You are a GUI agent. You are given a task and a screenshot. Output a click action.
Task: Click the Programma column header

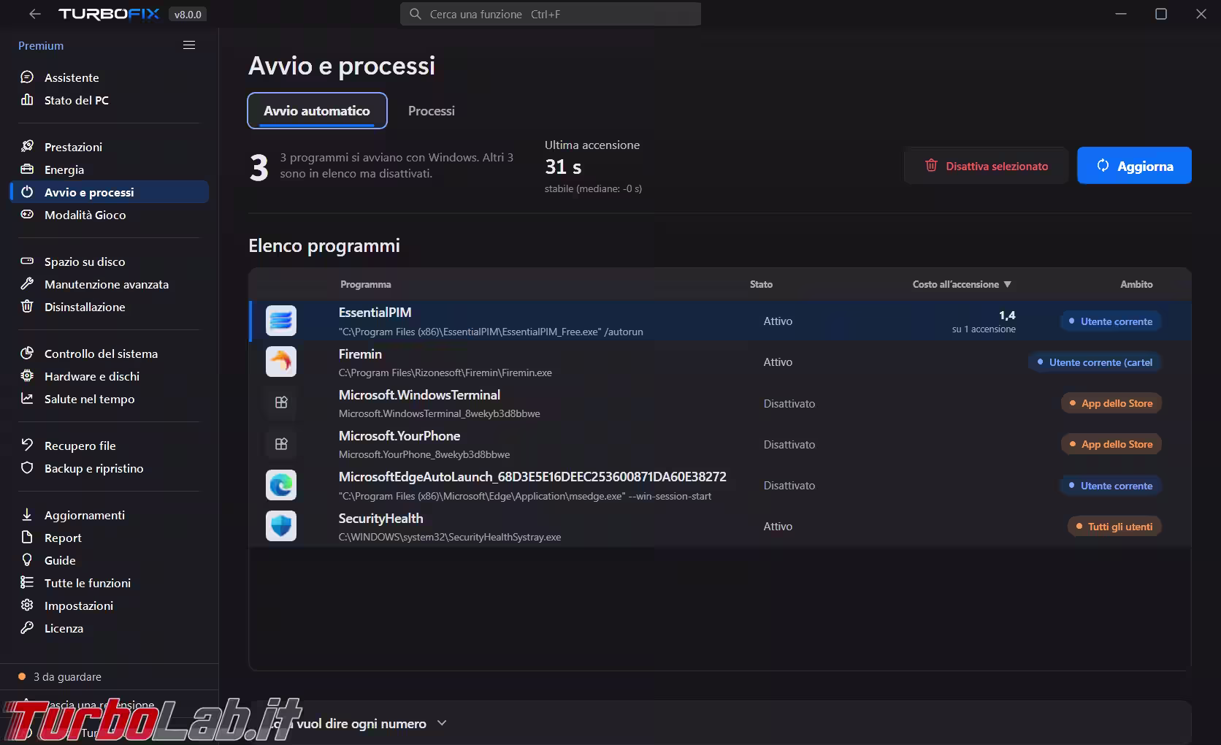(x=366, y=284)
